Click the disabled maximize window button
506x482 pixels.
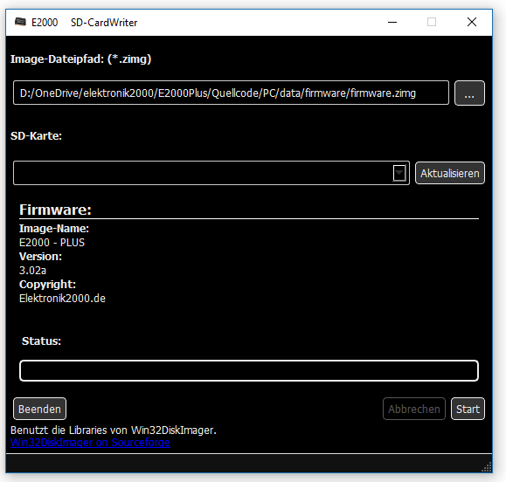point(432,22)
